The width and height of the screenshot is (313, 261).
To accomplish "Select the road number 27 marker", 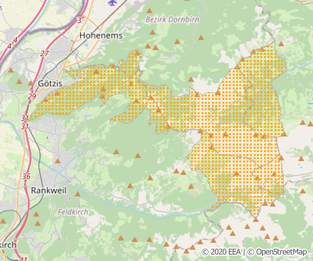I will [x=44, y=54].
